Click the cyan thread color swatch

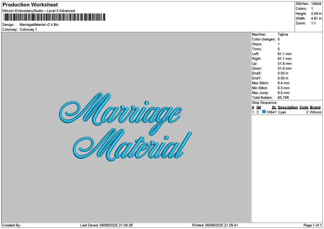point(264,112)
